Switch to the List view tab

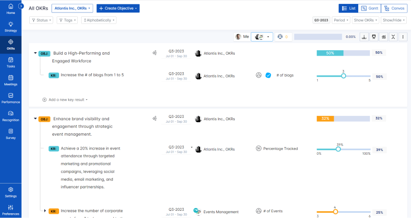click(349, 8)
